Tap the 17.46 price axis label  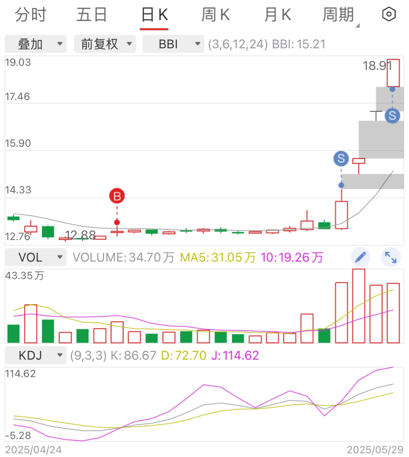coord(17,96)
